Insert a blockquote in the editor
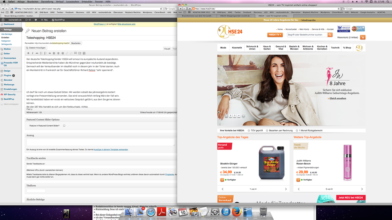The width and height of the screenshot is (392, 220). click(50, 53)
